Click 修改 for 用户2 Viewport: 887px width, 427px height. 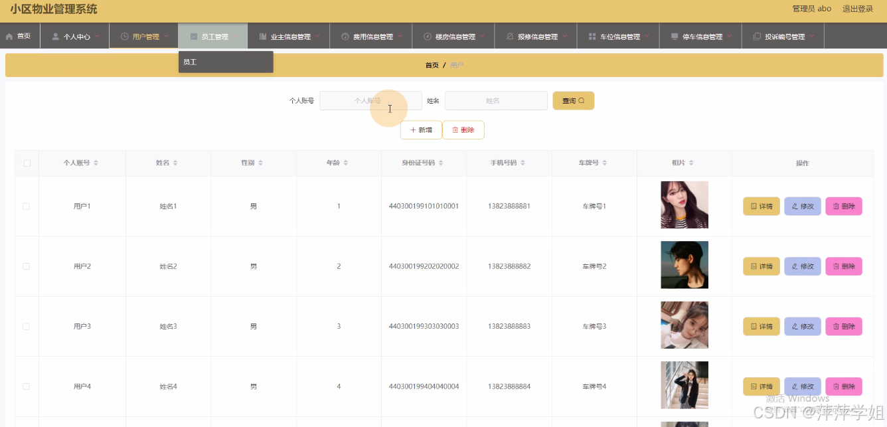pyautogui.click(x=803, y=266)
